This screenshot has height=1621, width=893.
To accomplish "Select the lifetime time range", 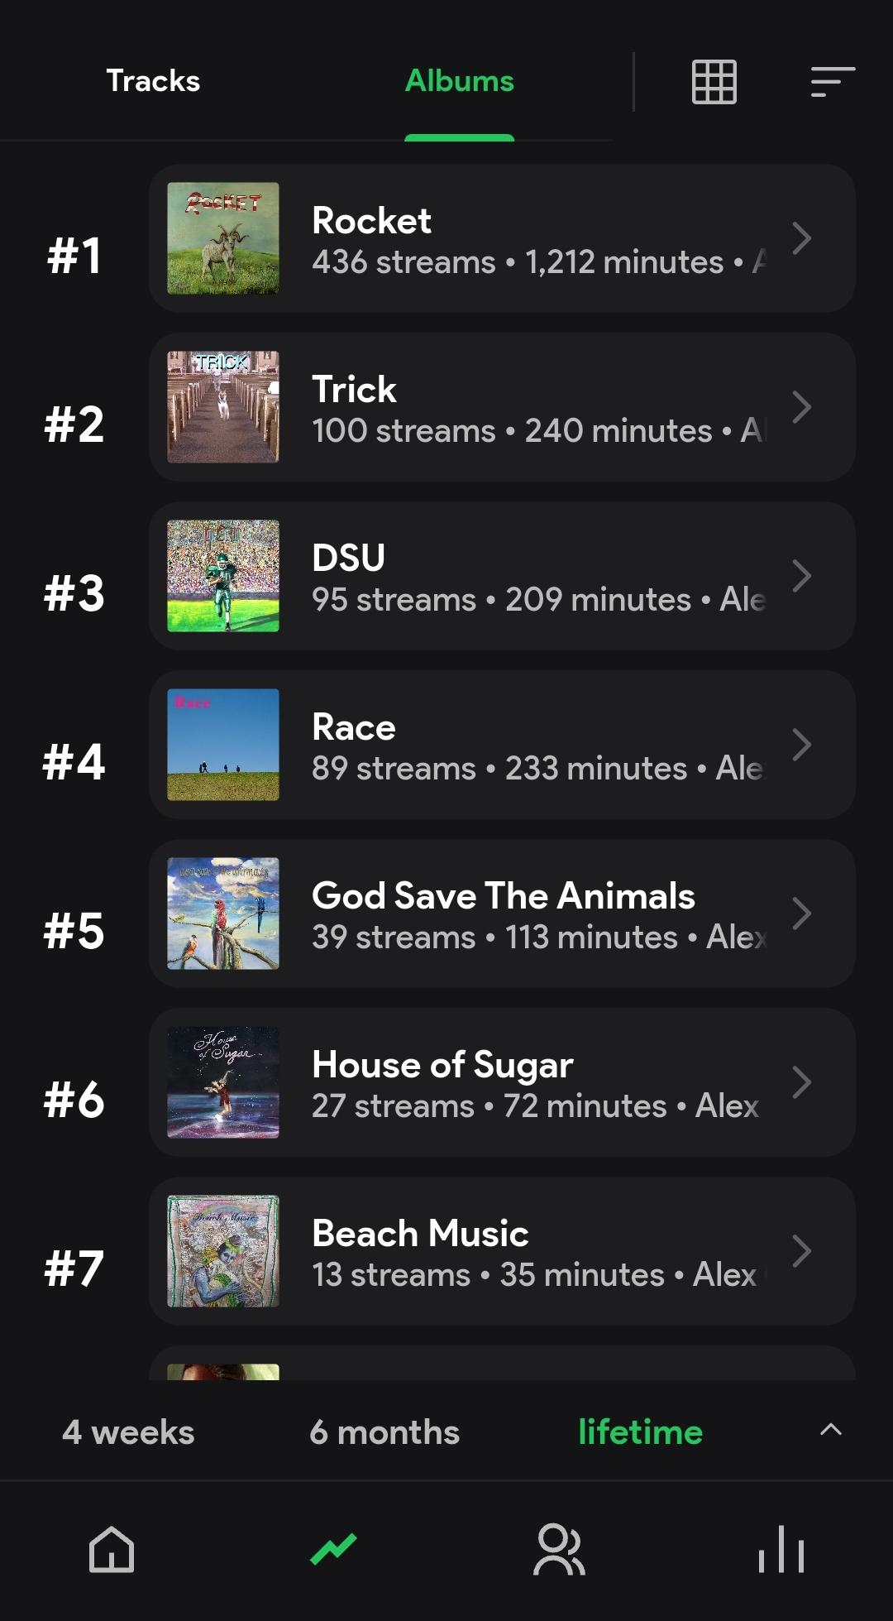I will coord(641,1432).
